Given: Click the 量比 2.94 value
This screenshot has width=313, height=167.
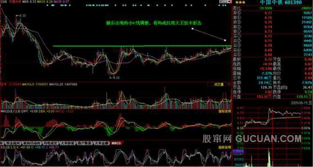Looking at the screenshot, I should pyautogui.click(x=309, y=78).
